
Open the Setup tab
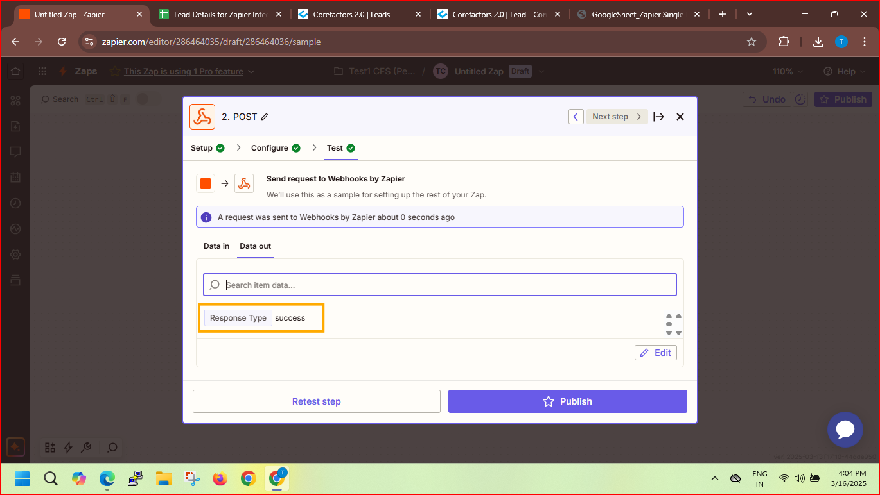point(207,148)
